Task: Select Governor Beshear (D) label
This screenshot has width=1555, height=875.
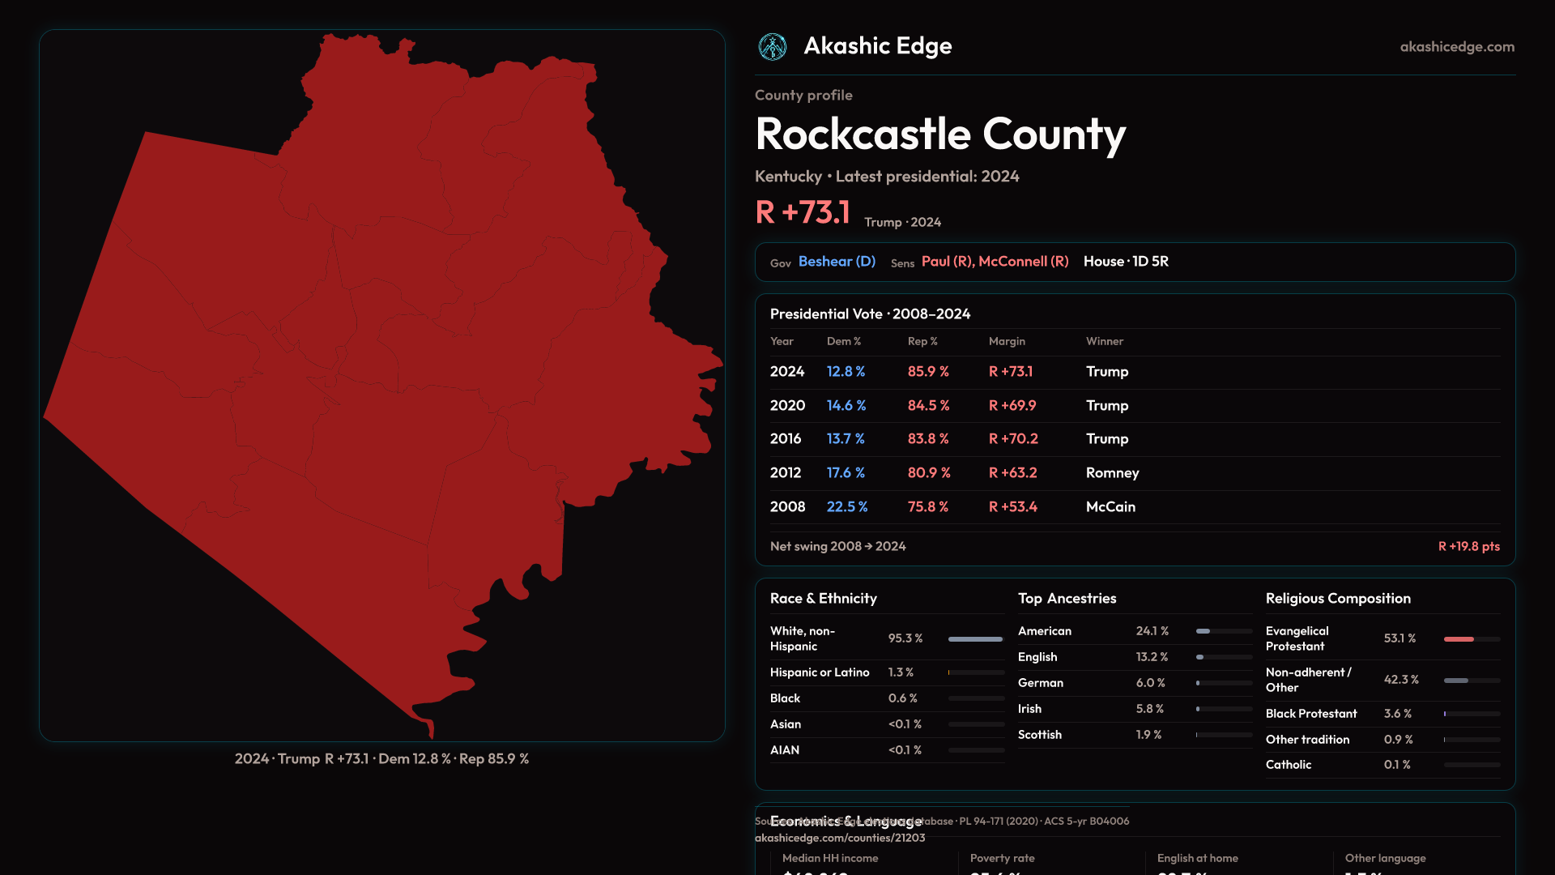Action: tap(836, 262)
